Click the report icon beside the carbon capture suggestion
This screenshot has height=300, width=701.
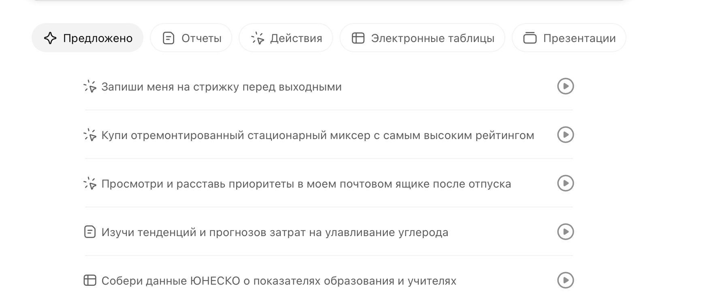90,232
